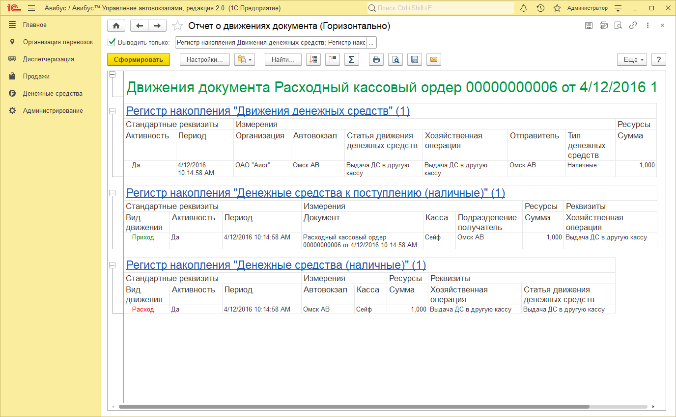The width and height of the screenshot is (676, 417).
Task: Copy link using the chain icon
Action: pos(633,26)
